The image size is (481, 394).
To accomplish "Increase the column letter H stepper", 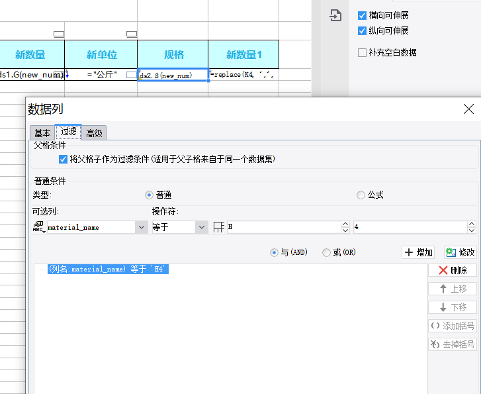I will coord(345,224).
